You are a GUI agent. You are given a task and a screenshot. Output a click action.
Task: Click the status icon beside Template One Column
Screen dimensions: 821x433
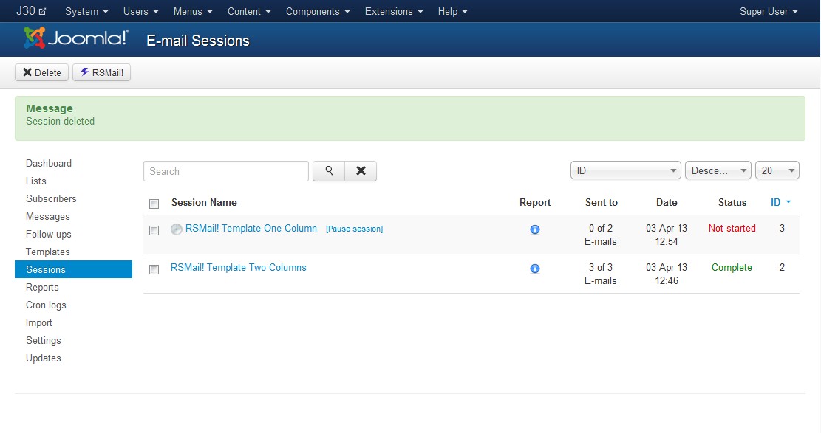(177, 229)
